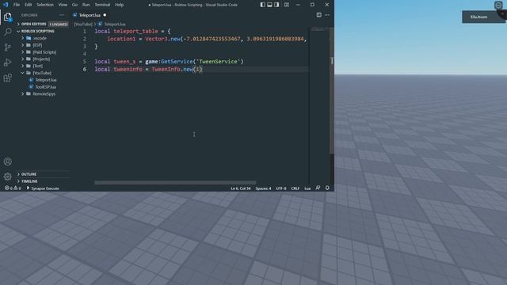Open the Run menu

[x=86, y=5]
